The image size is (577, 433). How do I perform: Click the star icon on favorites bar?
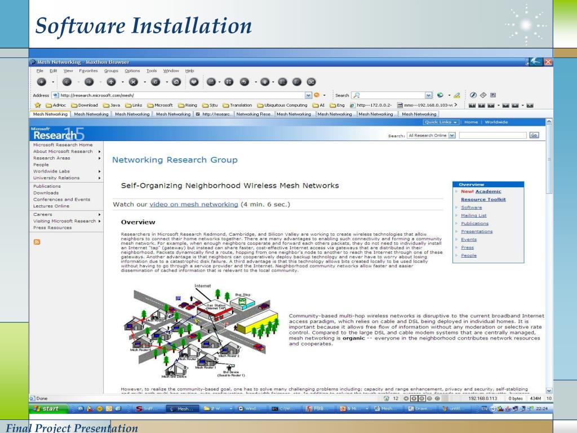[x=38, y=105]
